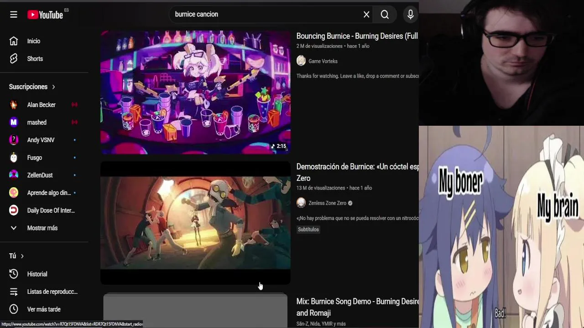Screen dimensions: 584x328
Task: Click the Fusgo avatar icon
Action: tap(14, 158)
